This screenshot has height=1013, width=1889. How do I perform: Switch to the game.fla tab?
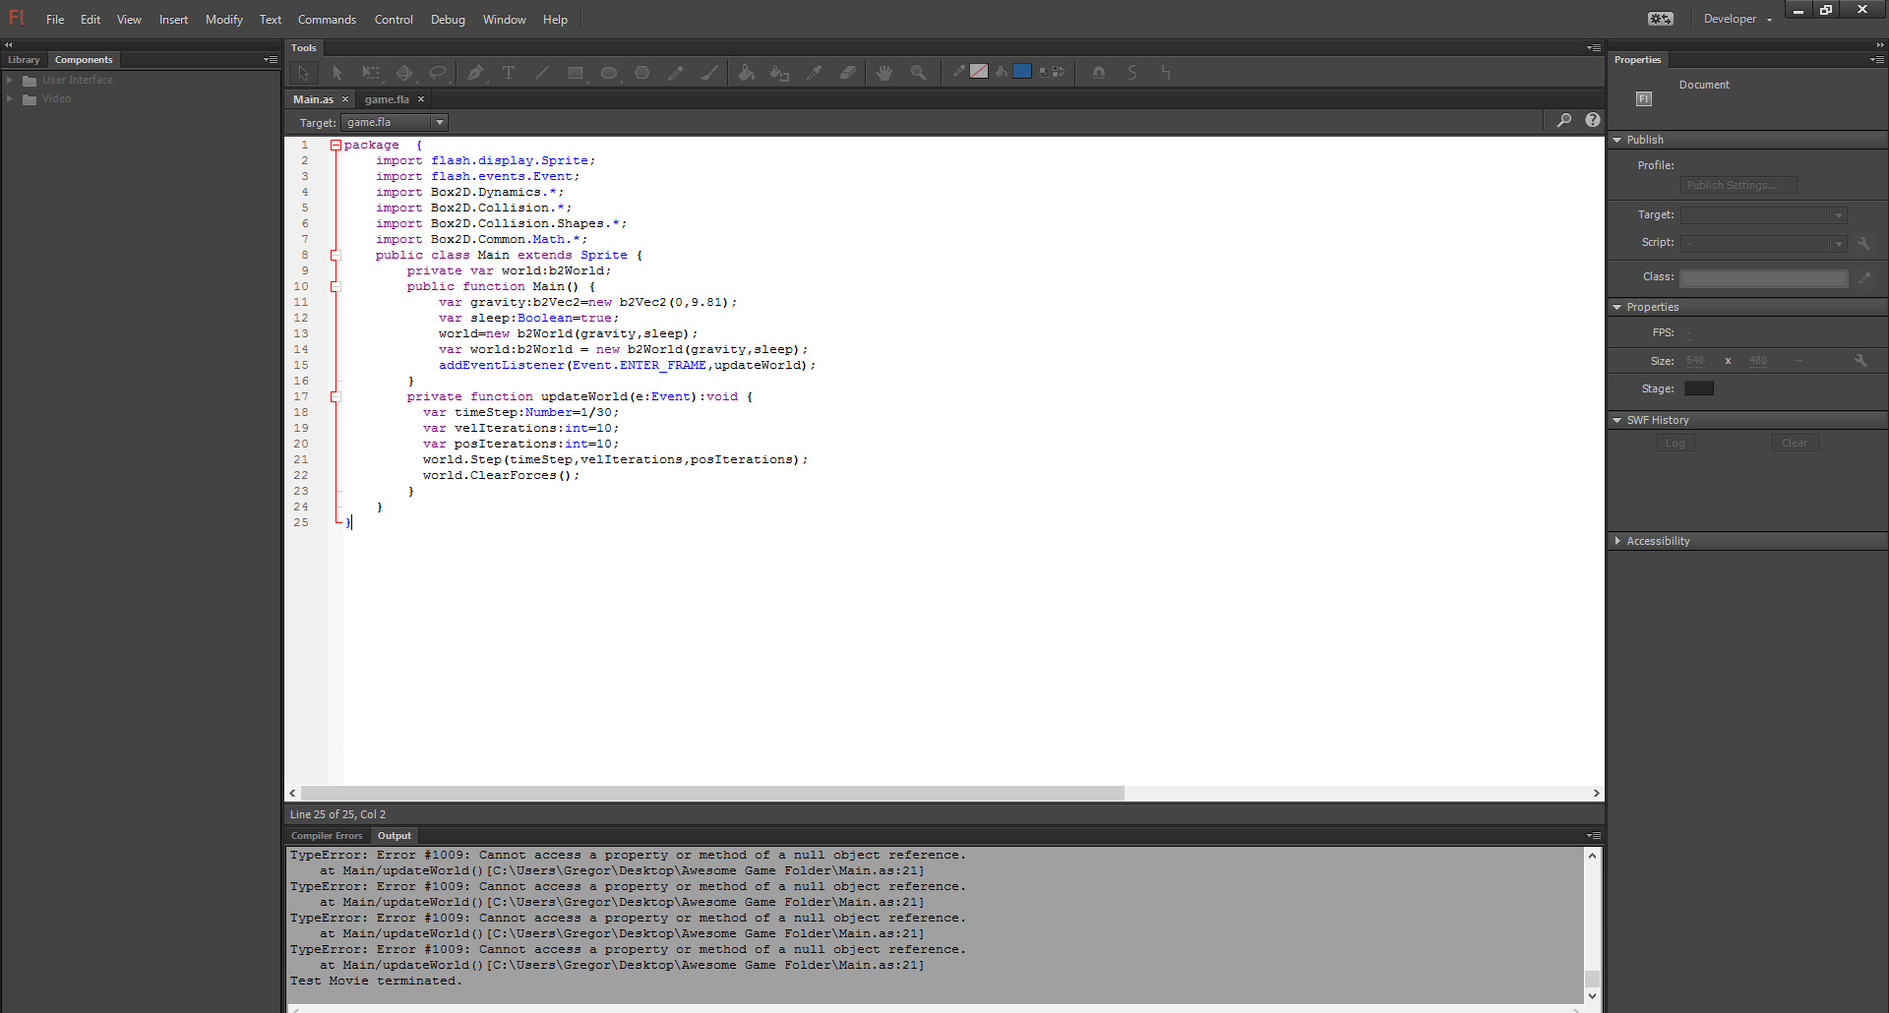[387, 99]
